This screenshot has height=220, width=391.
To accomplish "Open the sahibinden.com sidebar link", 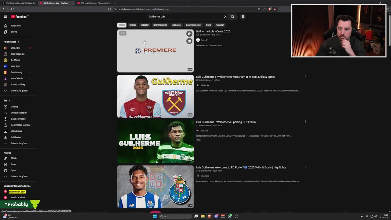I will (17, 192).
